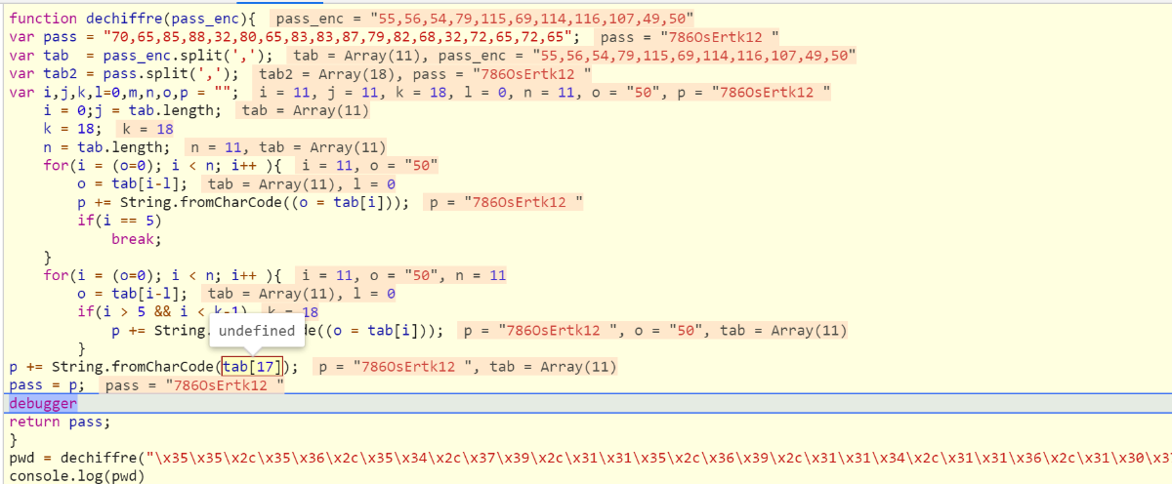
Task: Click the 'return pass;' statement
Action: pos(60,423)
